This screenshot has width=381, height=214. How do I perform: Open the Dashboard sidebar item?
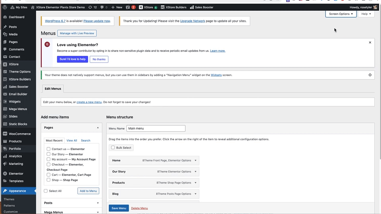17,17
